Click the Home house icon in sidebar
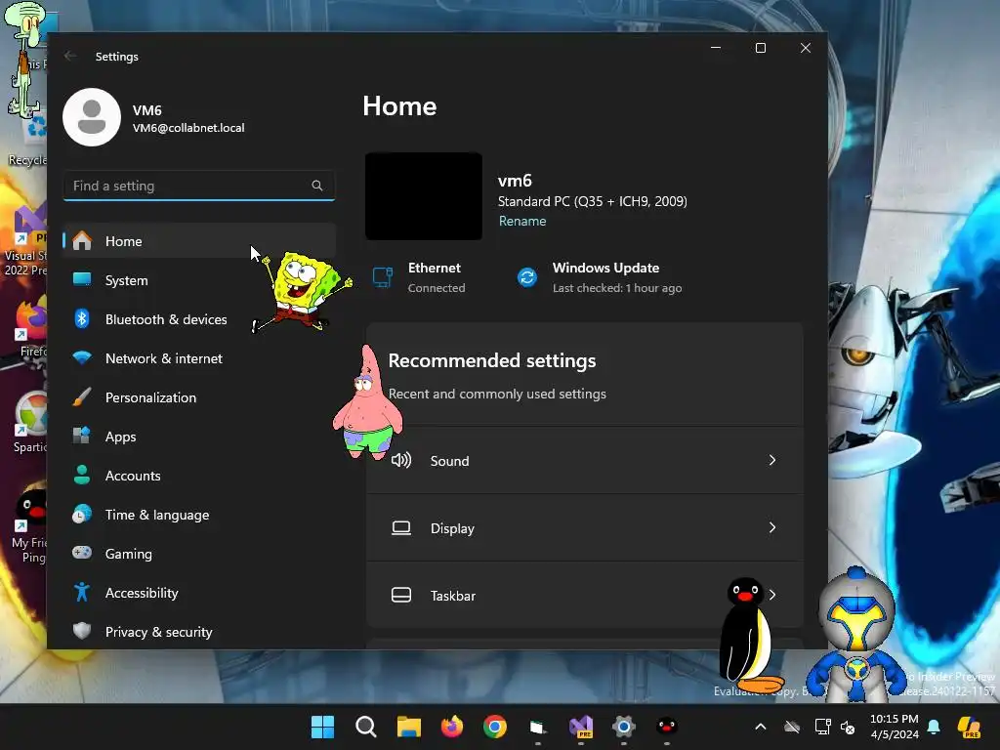This screenshot has width=1000, height=750. (x=82, y=240)
